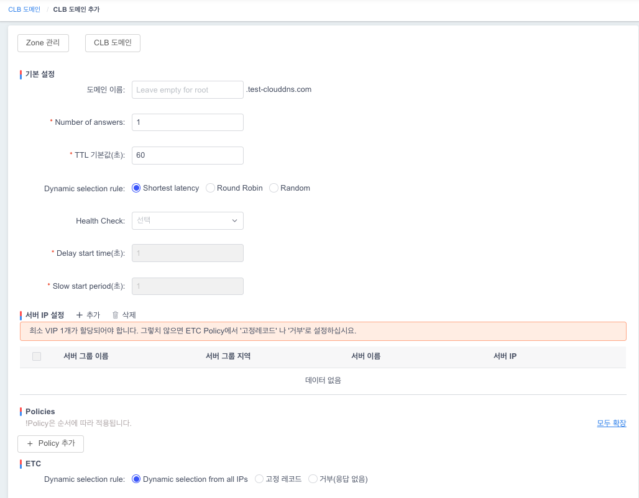Select Random selection rule
The height and width of the screenshot is (498, 639).
tap(274, 188)
